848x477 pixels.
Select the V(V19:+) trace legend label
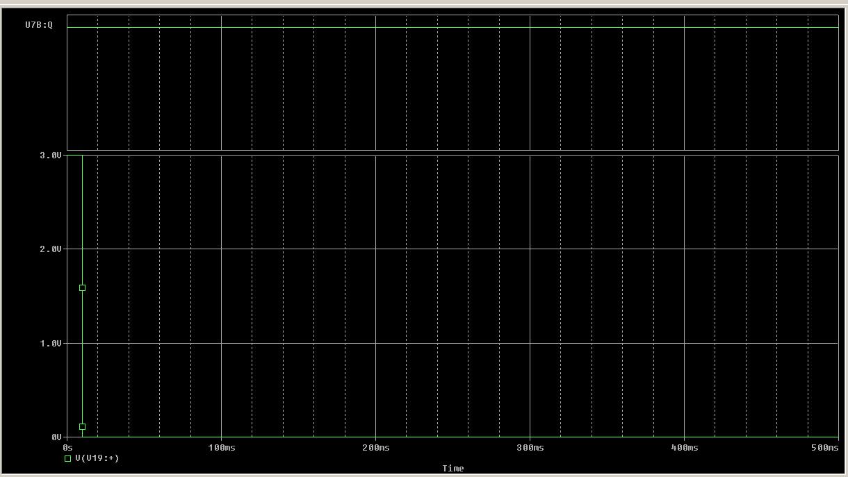pyautogui.click(x=97, y=458)
